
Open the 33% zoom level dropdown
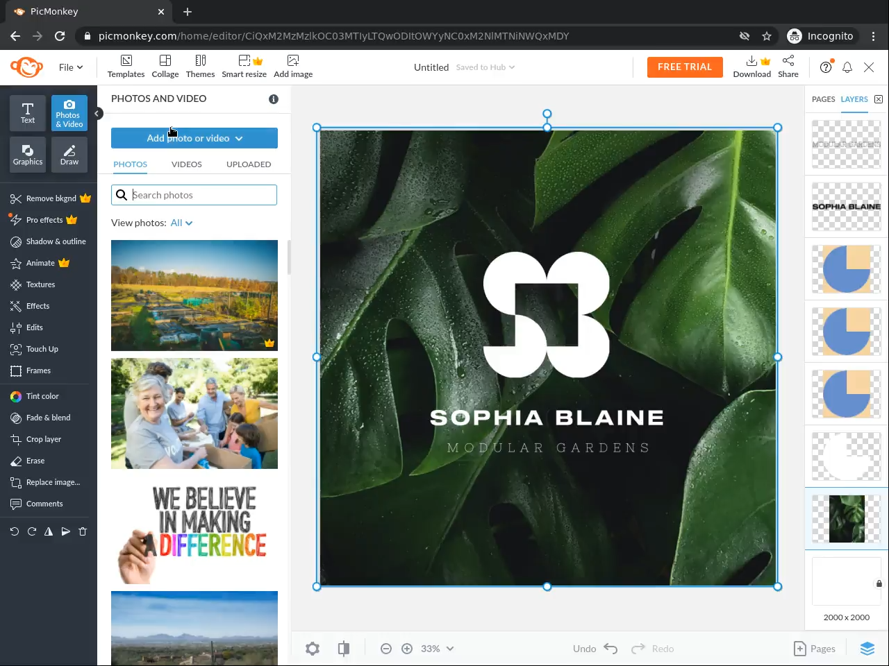437,649
